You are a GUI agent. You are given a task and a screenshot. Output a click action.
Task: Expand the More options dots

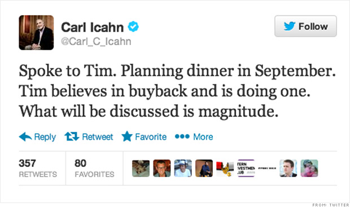[182, 136]
